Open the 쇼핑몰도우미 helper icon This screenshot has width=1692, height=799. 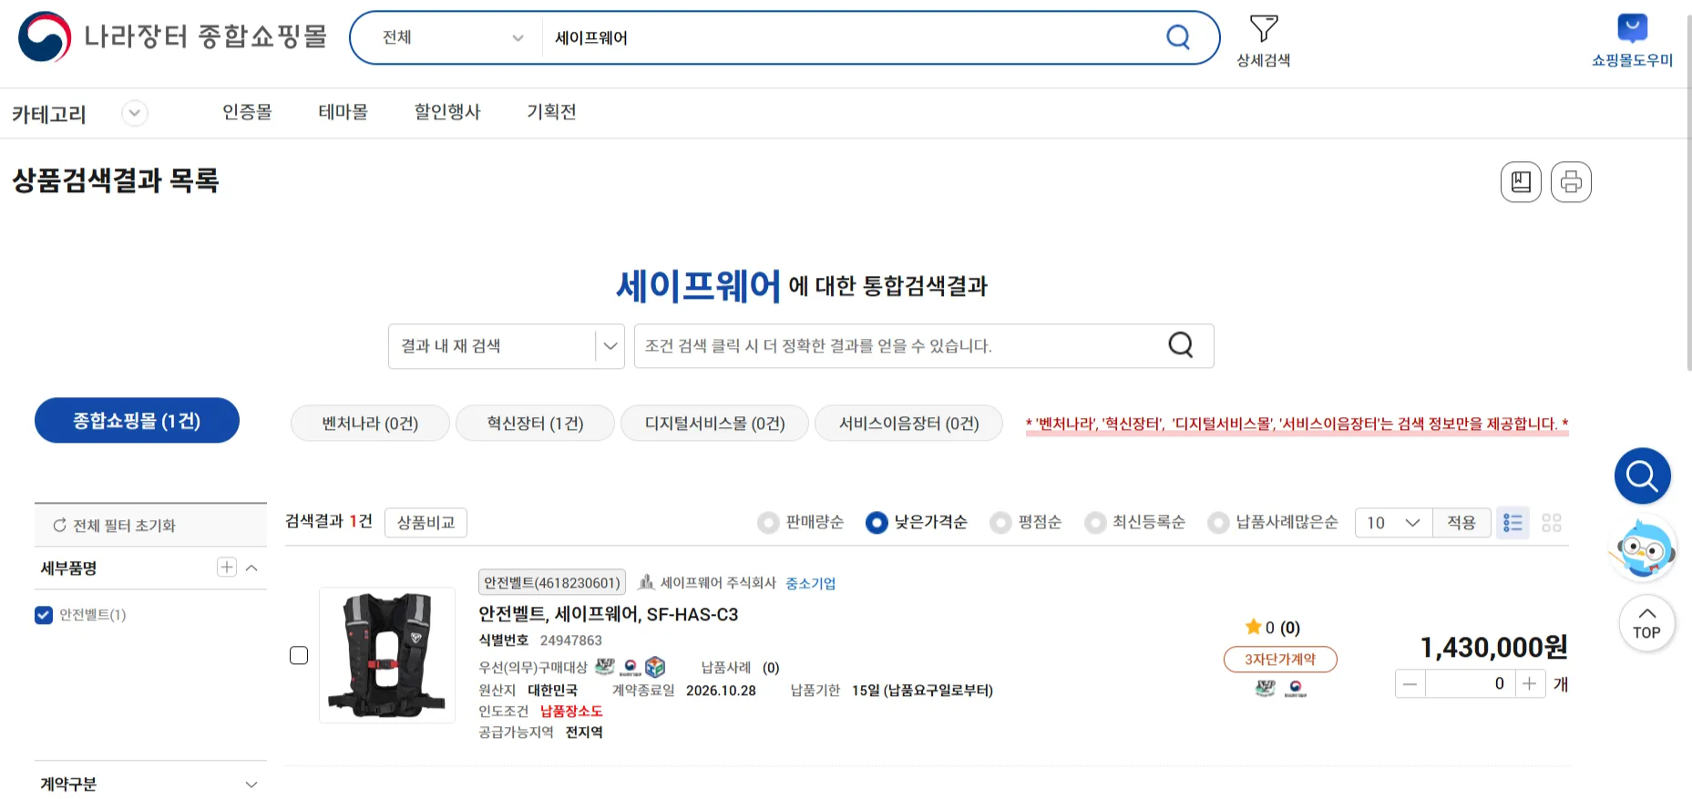pos(1632,41)
